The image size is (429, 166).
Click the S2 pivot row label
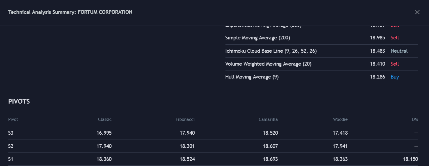(x=11, y=146)
